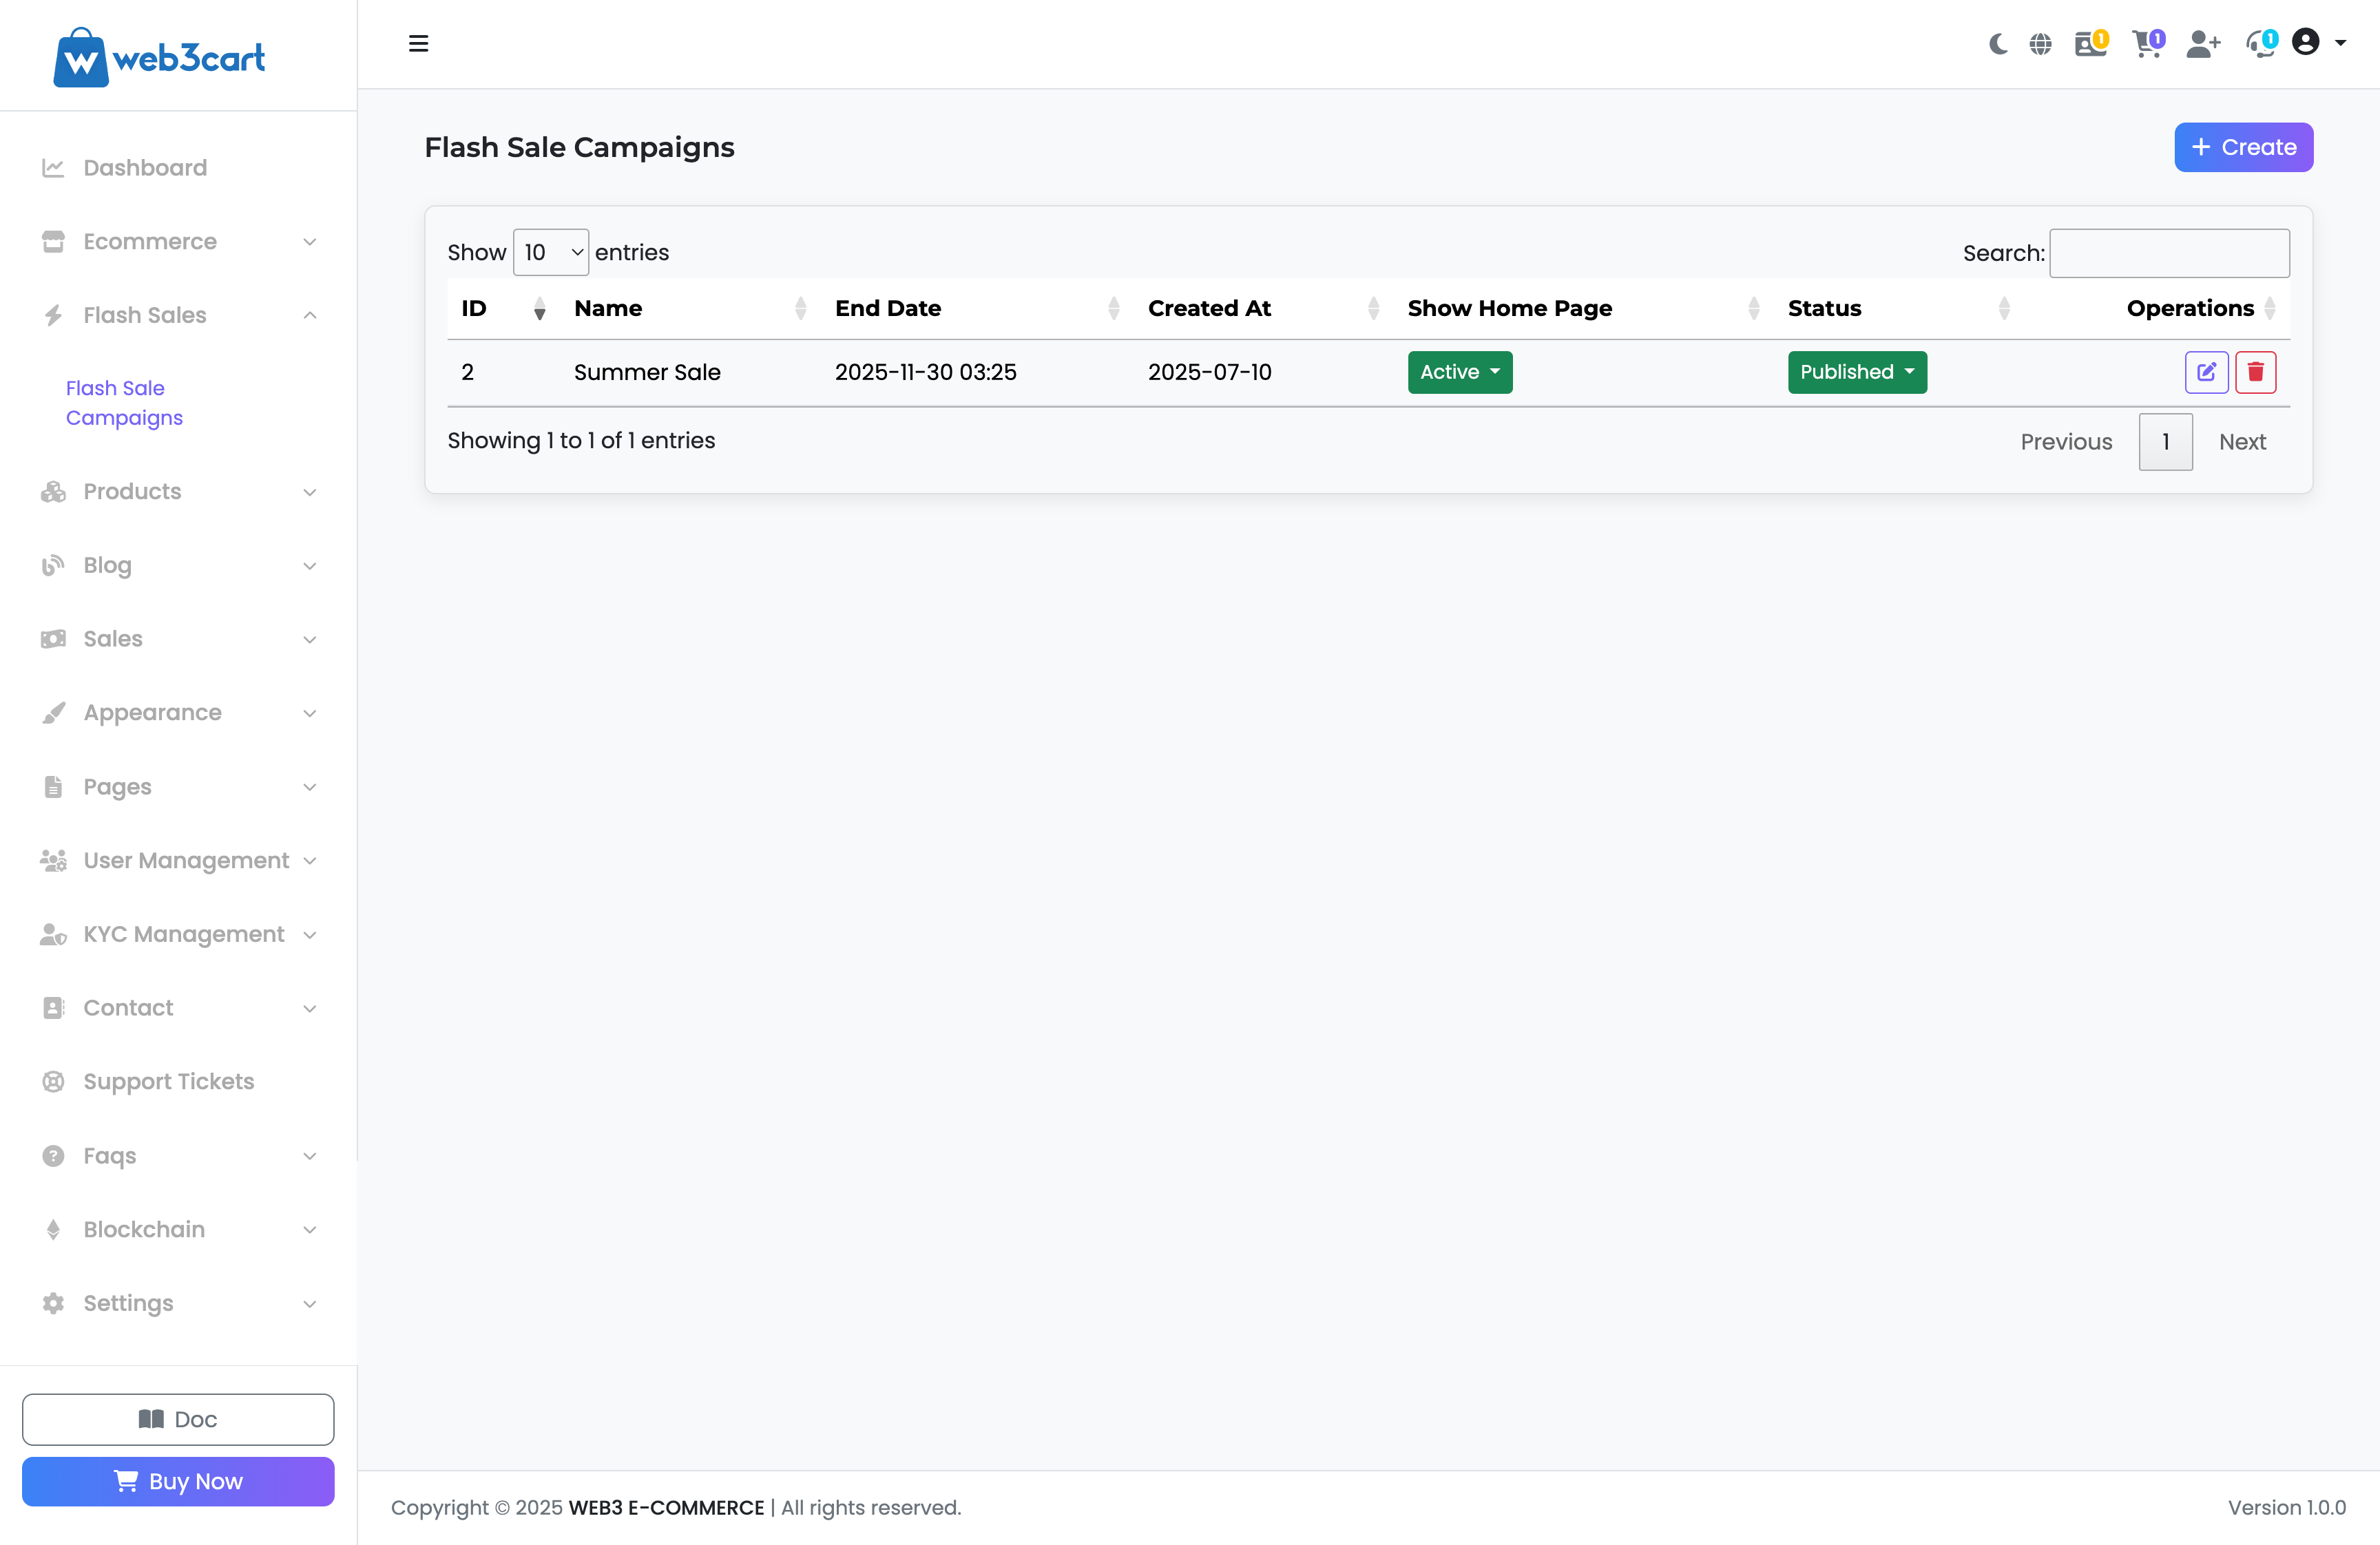
Task: Edit the Summer Sale campaign
Action: click(x=2206, y=372)
